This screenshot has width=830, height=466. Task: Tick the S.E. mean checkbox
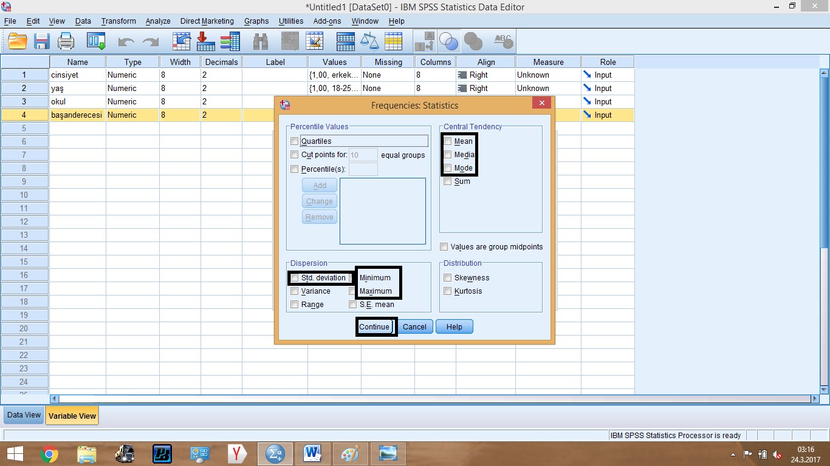point(353,305)
